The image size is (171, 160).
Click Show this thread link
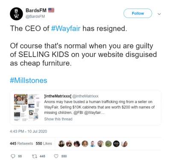tap(58, 119)
